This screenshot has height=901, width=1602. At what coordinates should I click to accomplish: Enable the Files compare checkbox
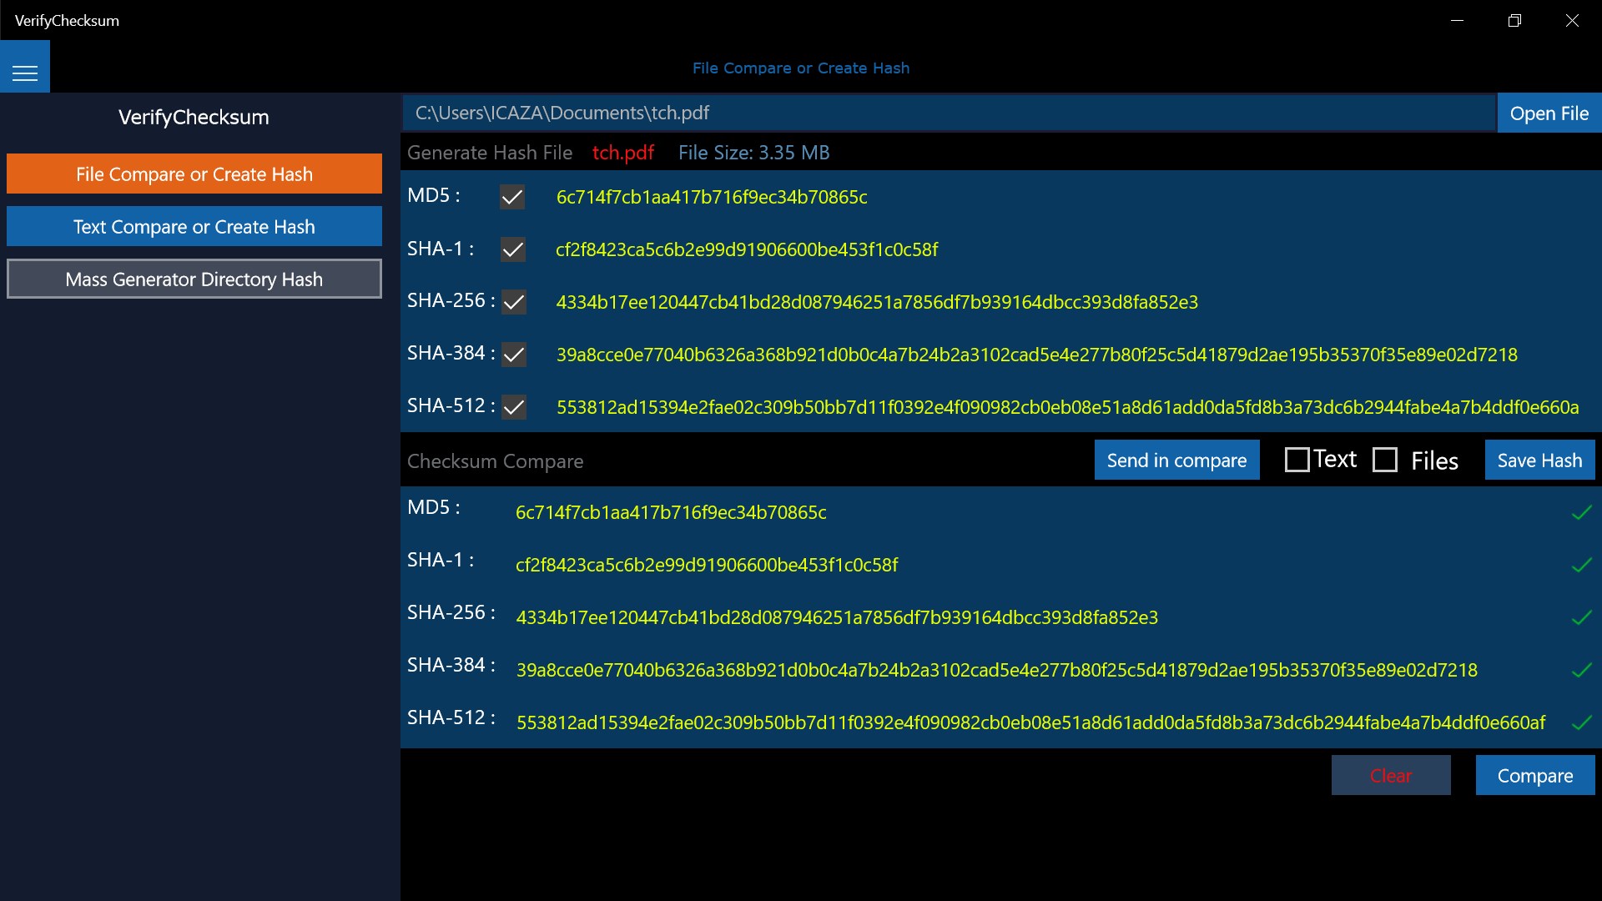tap(1385, 460)
